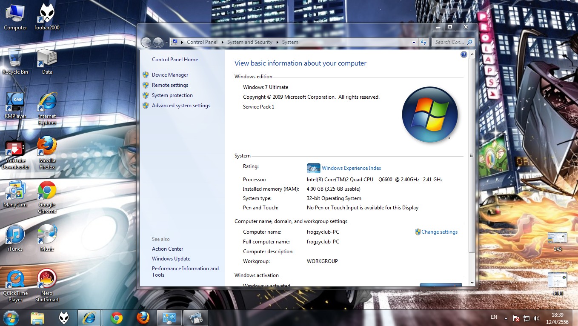Select the Recycle Bin icon

tap(15, 61)
